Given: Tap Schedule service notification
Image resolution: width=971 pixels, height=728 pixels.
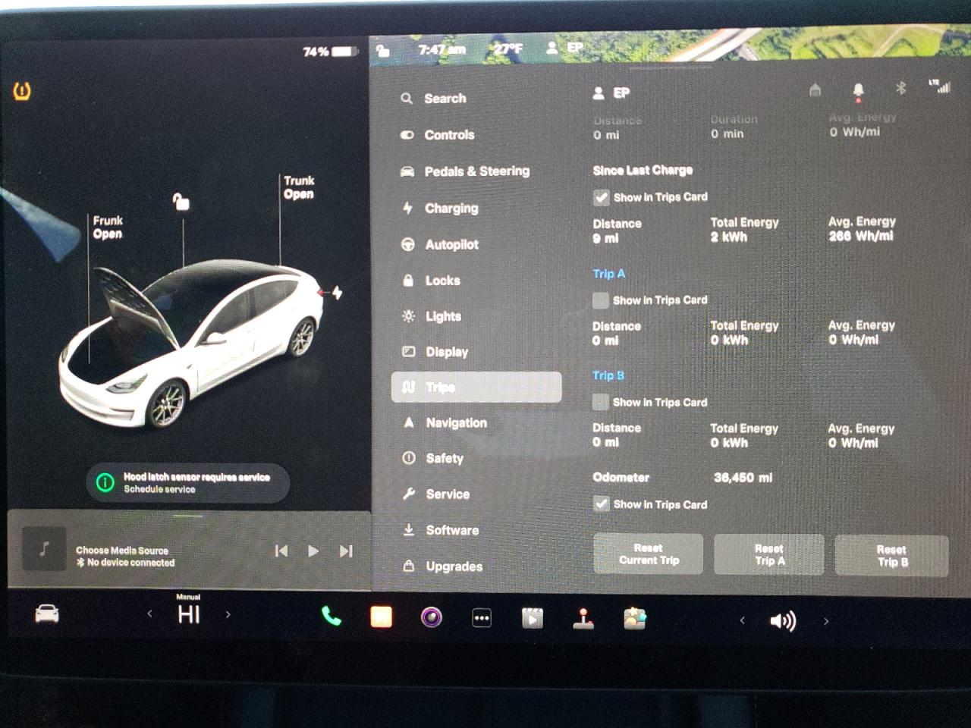Looking at the screenshot, I should pos(188,483).
